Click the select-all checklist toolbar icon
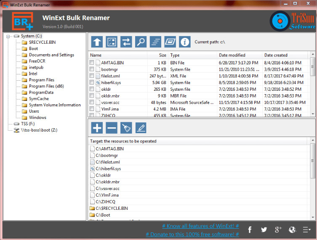This screenshot has width=317, height=240. [x=112, y=42]
